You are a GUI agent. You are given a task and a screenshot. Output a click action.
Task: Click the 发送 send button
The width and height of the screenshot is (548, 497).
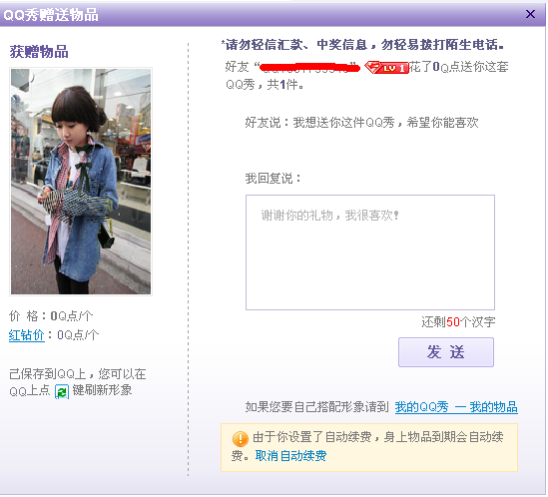(x=446, y=352)
